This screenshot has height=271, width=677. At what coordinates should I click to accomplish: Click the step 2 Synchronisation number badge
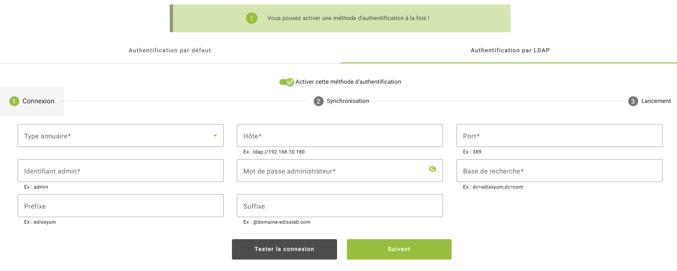319,101
